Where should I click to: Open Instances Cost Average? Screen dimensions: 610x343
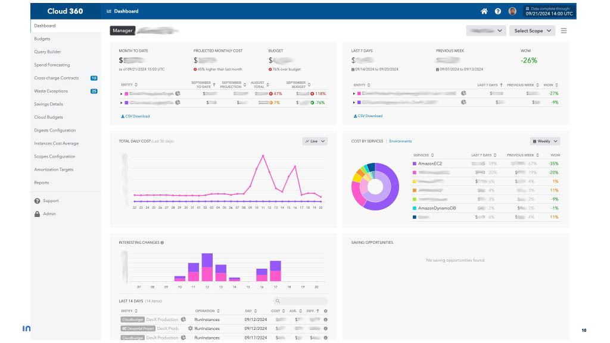click(x=57, y=144)
